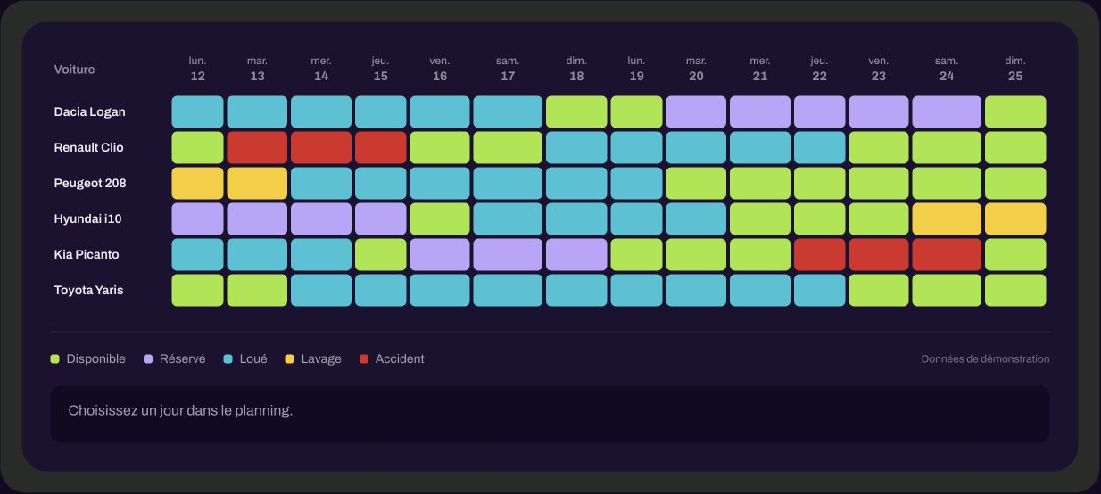Click the Disponible legend swatch
Image resolution: width=1101 pixels, height=494 pixels.
[55, 359]
